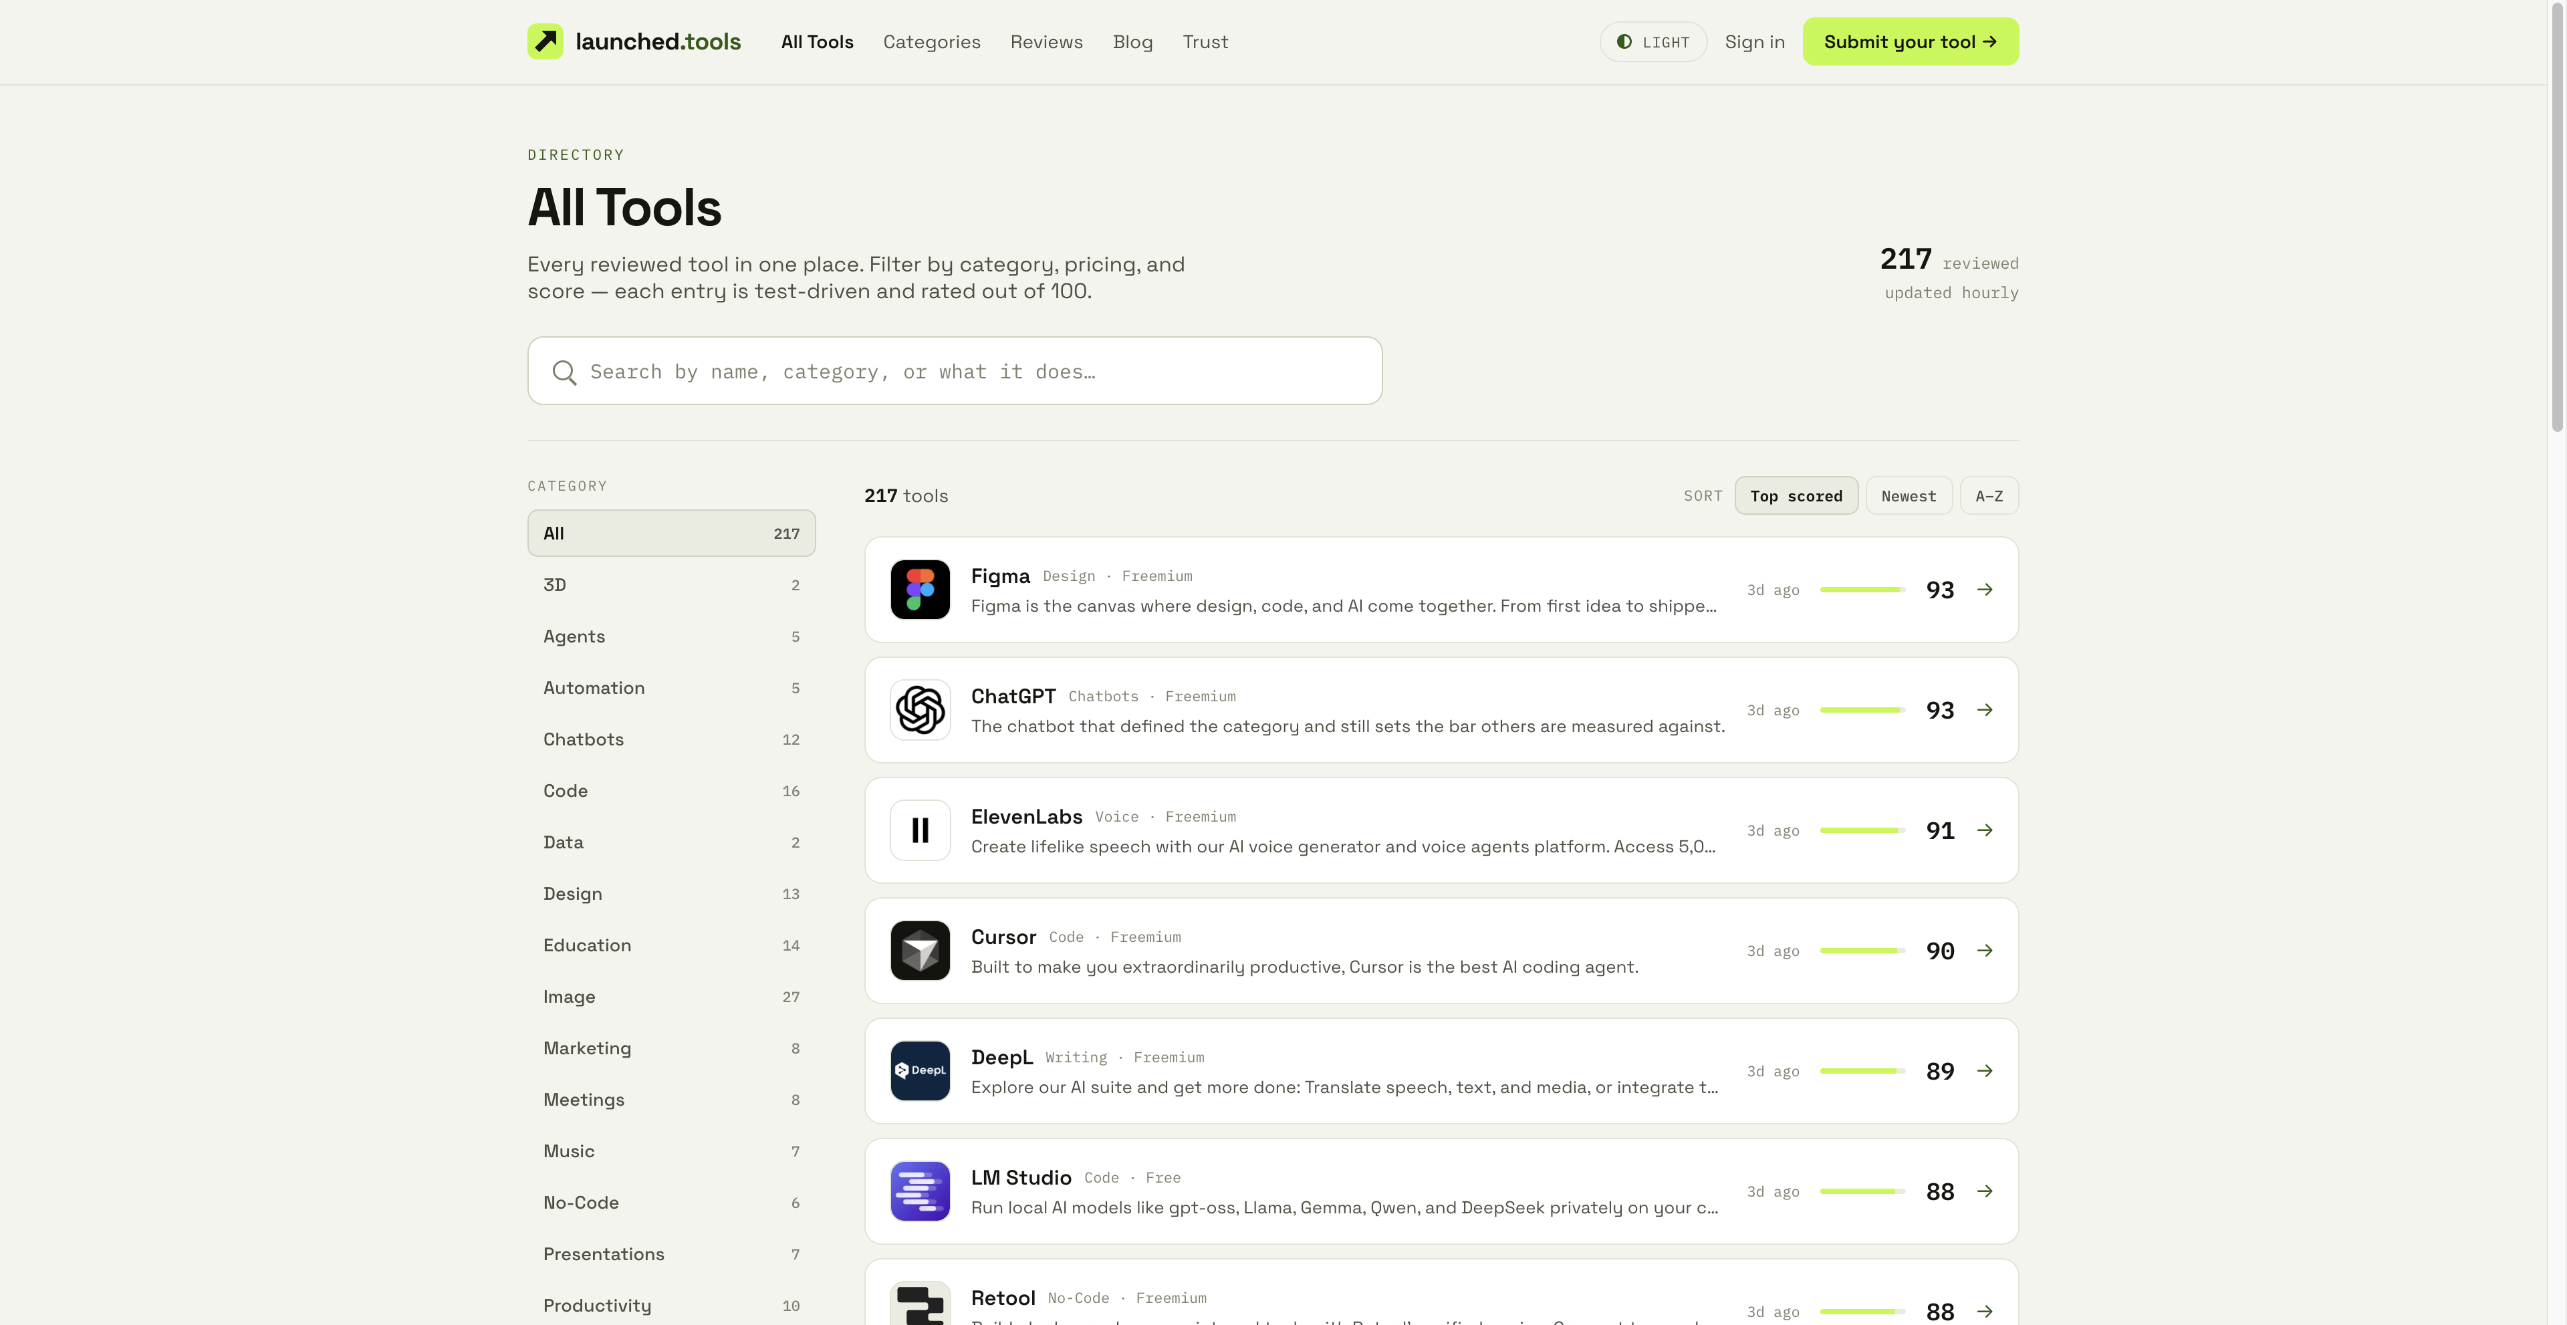Click the arrow on the LM Studio row
The width and height of the screenshot is (2567, 1325).
tap(1985, 1191)
